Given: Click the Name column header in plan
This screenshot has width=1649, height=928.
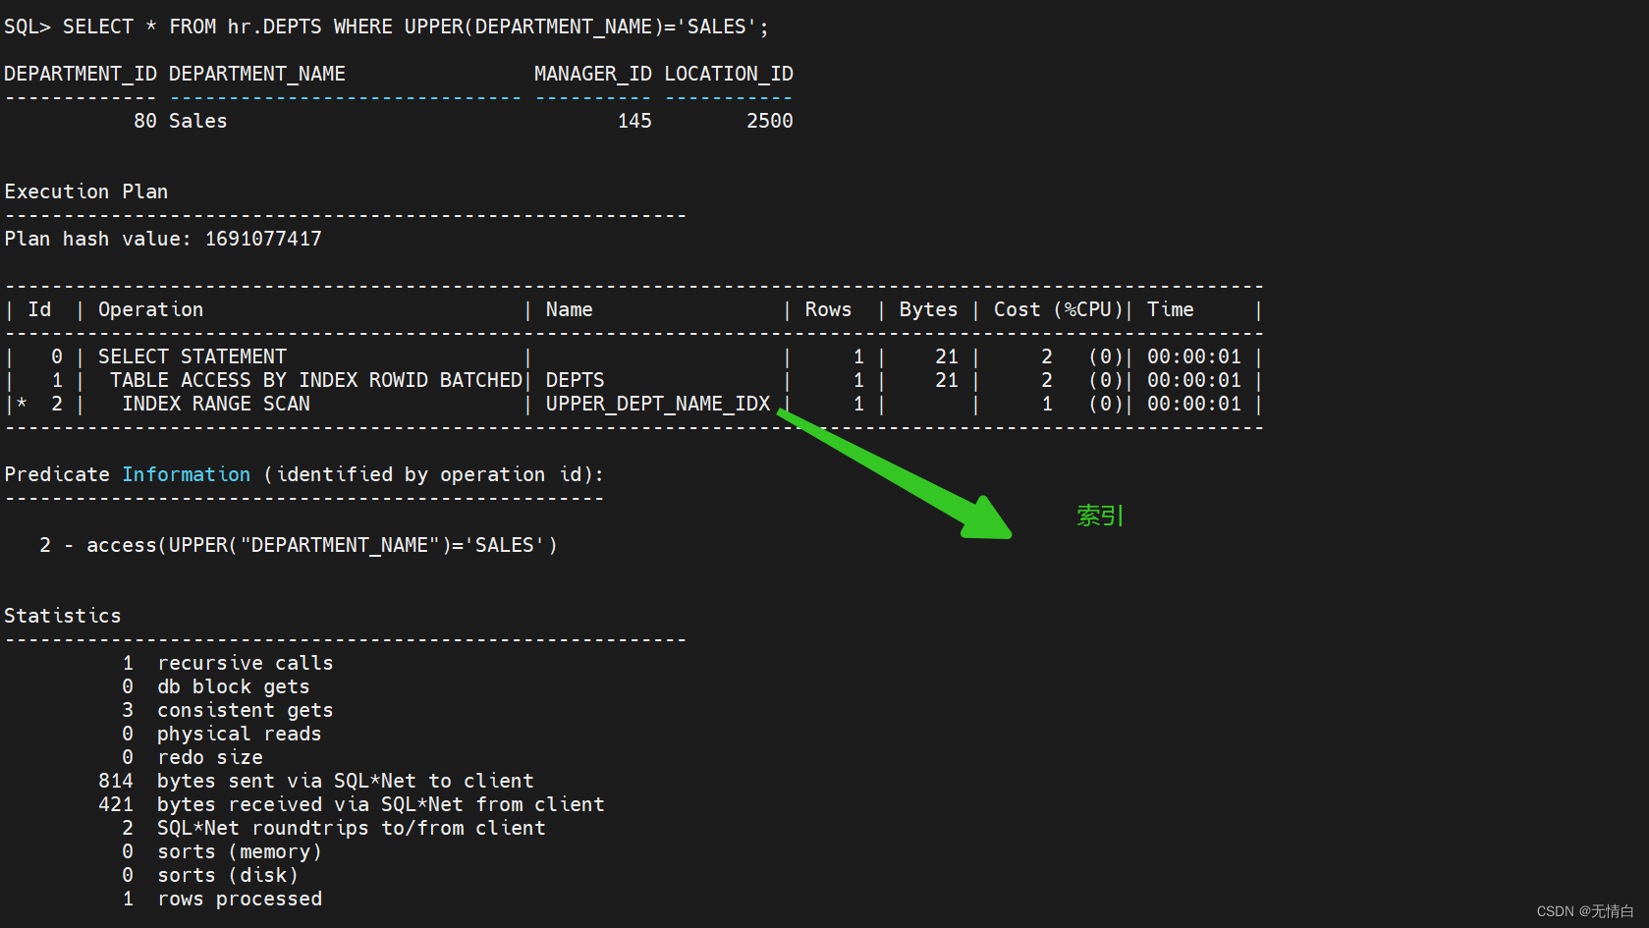Looking at the screenshot, I should click(570, 309).
